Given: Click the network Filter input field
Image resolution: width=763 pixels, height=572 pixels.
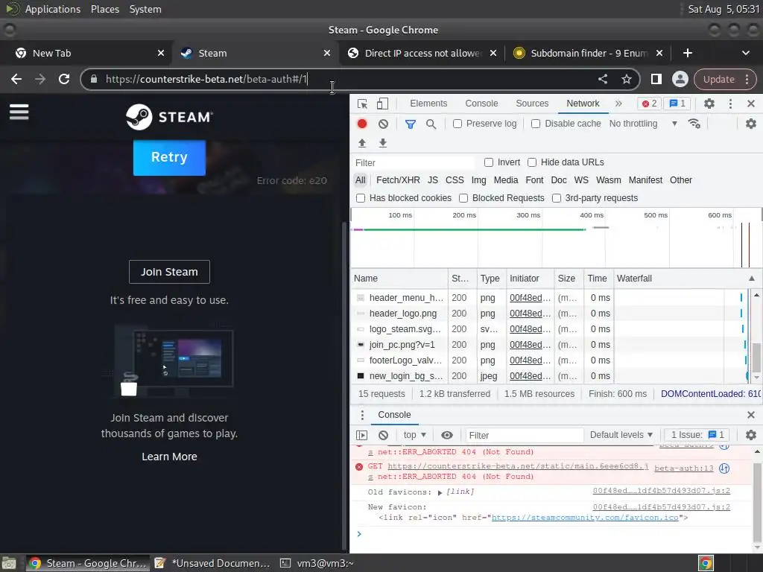Looking at the screenshot, I should click(x=414, y=162).
